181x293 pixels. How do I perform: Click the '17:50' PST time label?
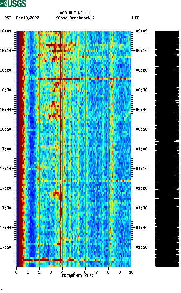coord(6,247)
